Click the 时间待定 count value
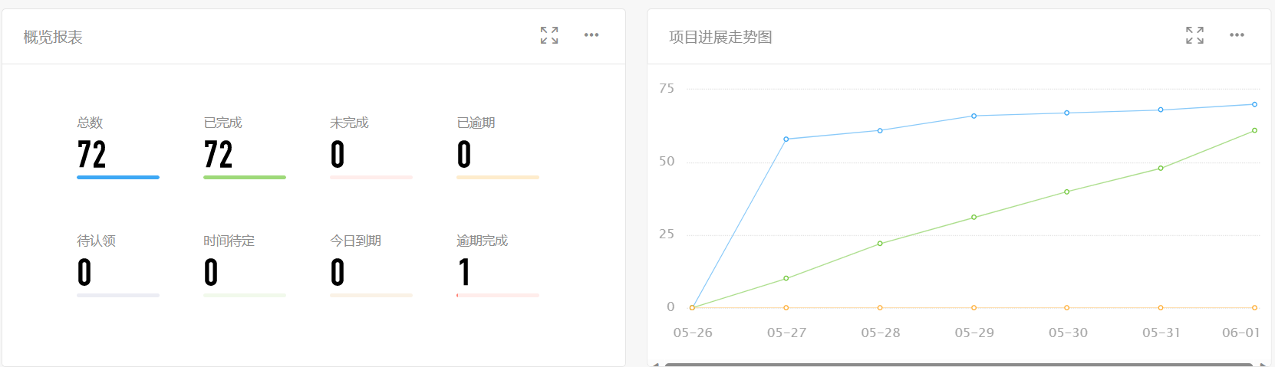This screenshot has width=1275, height=367. [211, 273]
